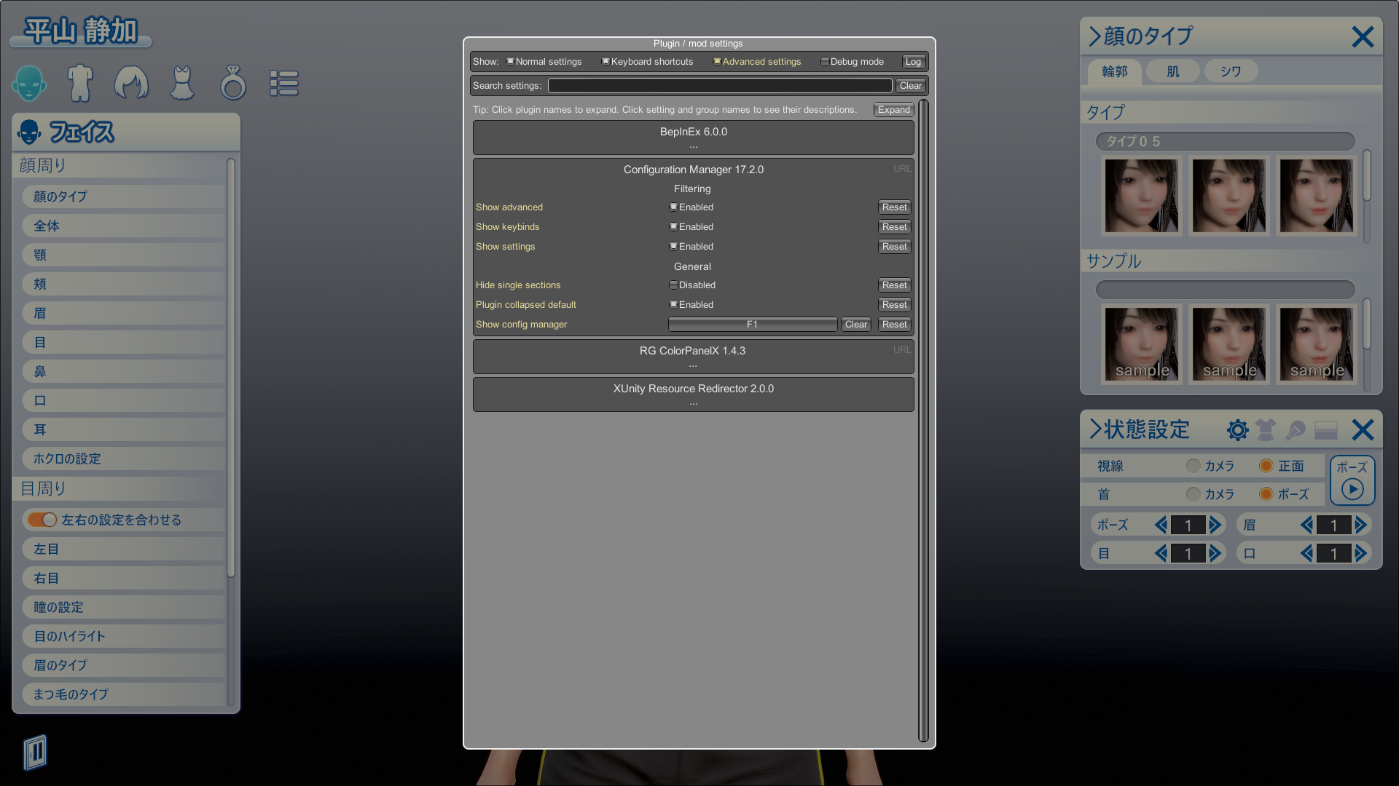Reset the Hide single sections setting
Viewport: 1399px width, 786px height.
point(894,285)
